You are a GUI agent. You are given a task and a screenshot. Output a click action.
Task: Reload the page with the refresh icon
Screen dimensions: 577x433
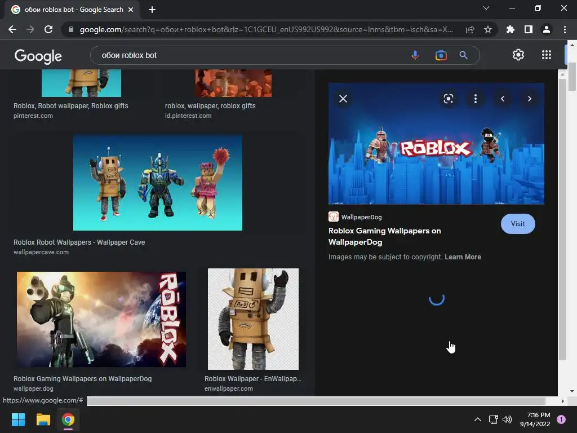48,29
